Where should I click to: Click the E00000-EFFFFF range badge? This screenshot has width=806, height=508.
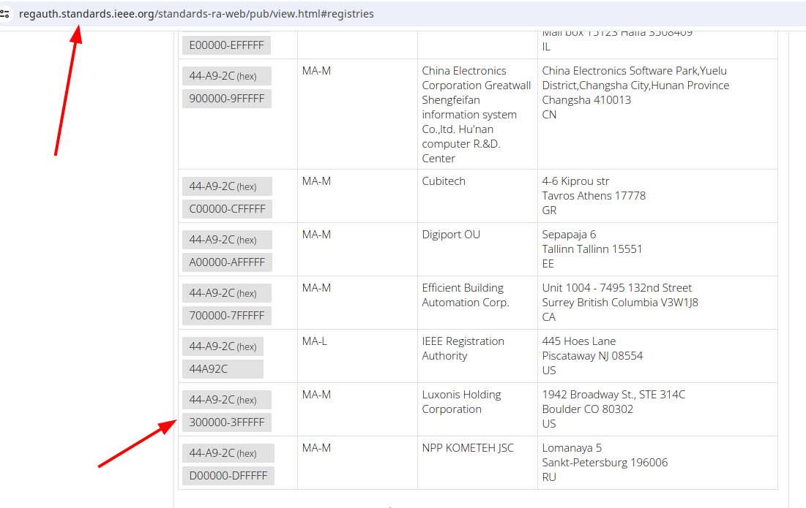click(x=226, y=45)
